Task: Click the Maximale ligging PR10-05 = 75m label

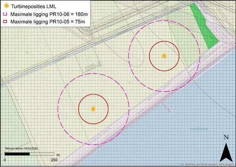Action: [x=47, y=22]
